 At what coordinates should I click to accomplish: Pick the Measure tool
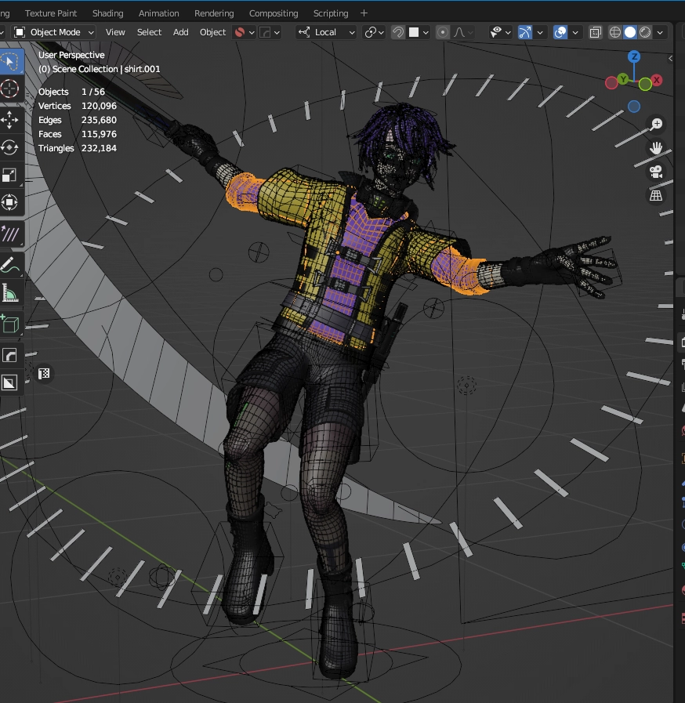click(10, 294)
